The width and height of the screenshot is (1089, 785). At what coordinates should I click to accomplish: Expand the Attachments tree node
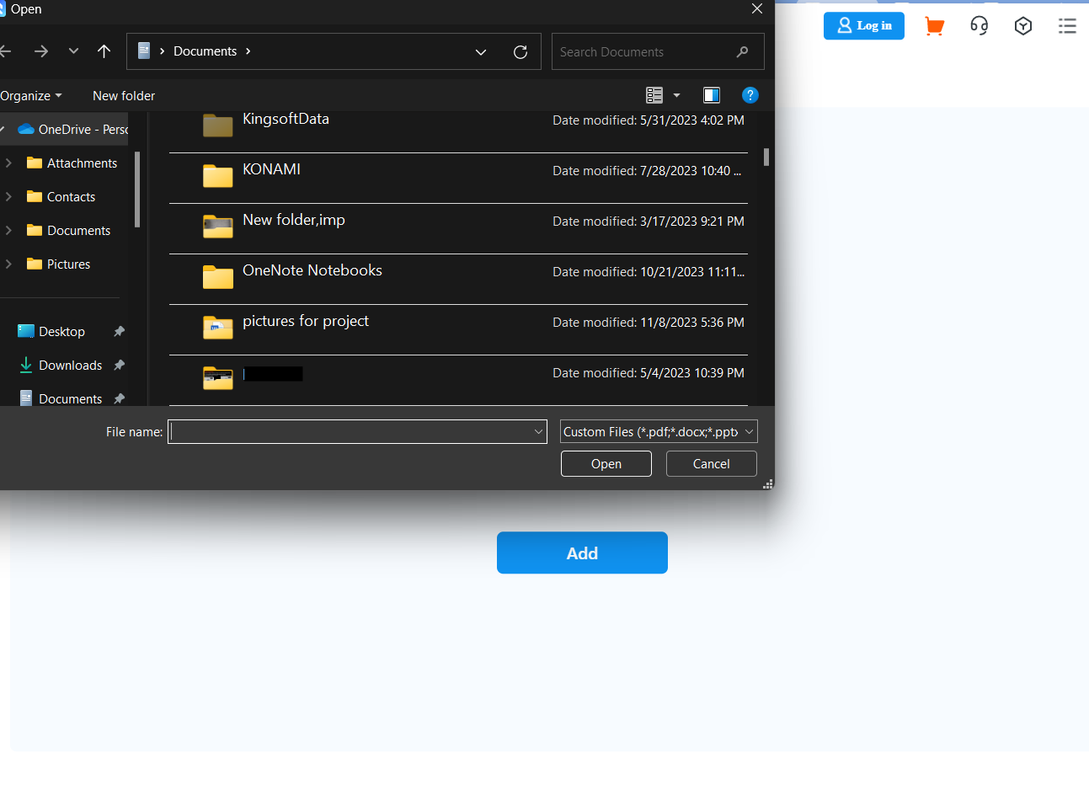(x=8, y=163)
